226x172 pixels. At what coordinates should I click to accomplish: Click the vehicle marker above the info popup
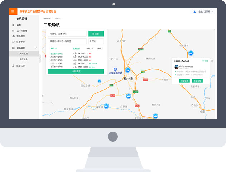(191, 53)
